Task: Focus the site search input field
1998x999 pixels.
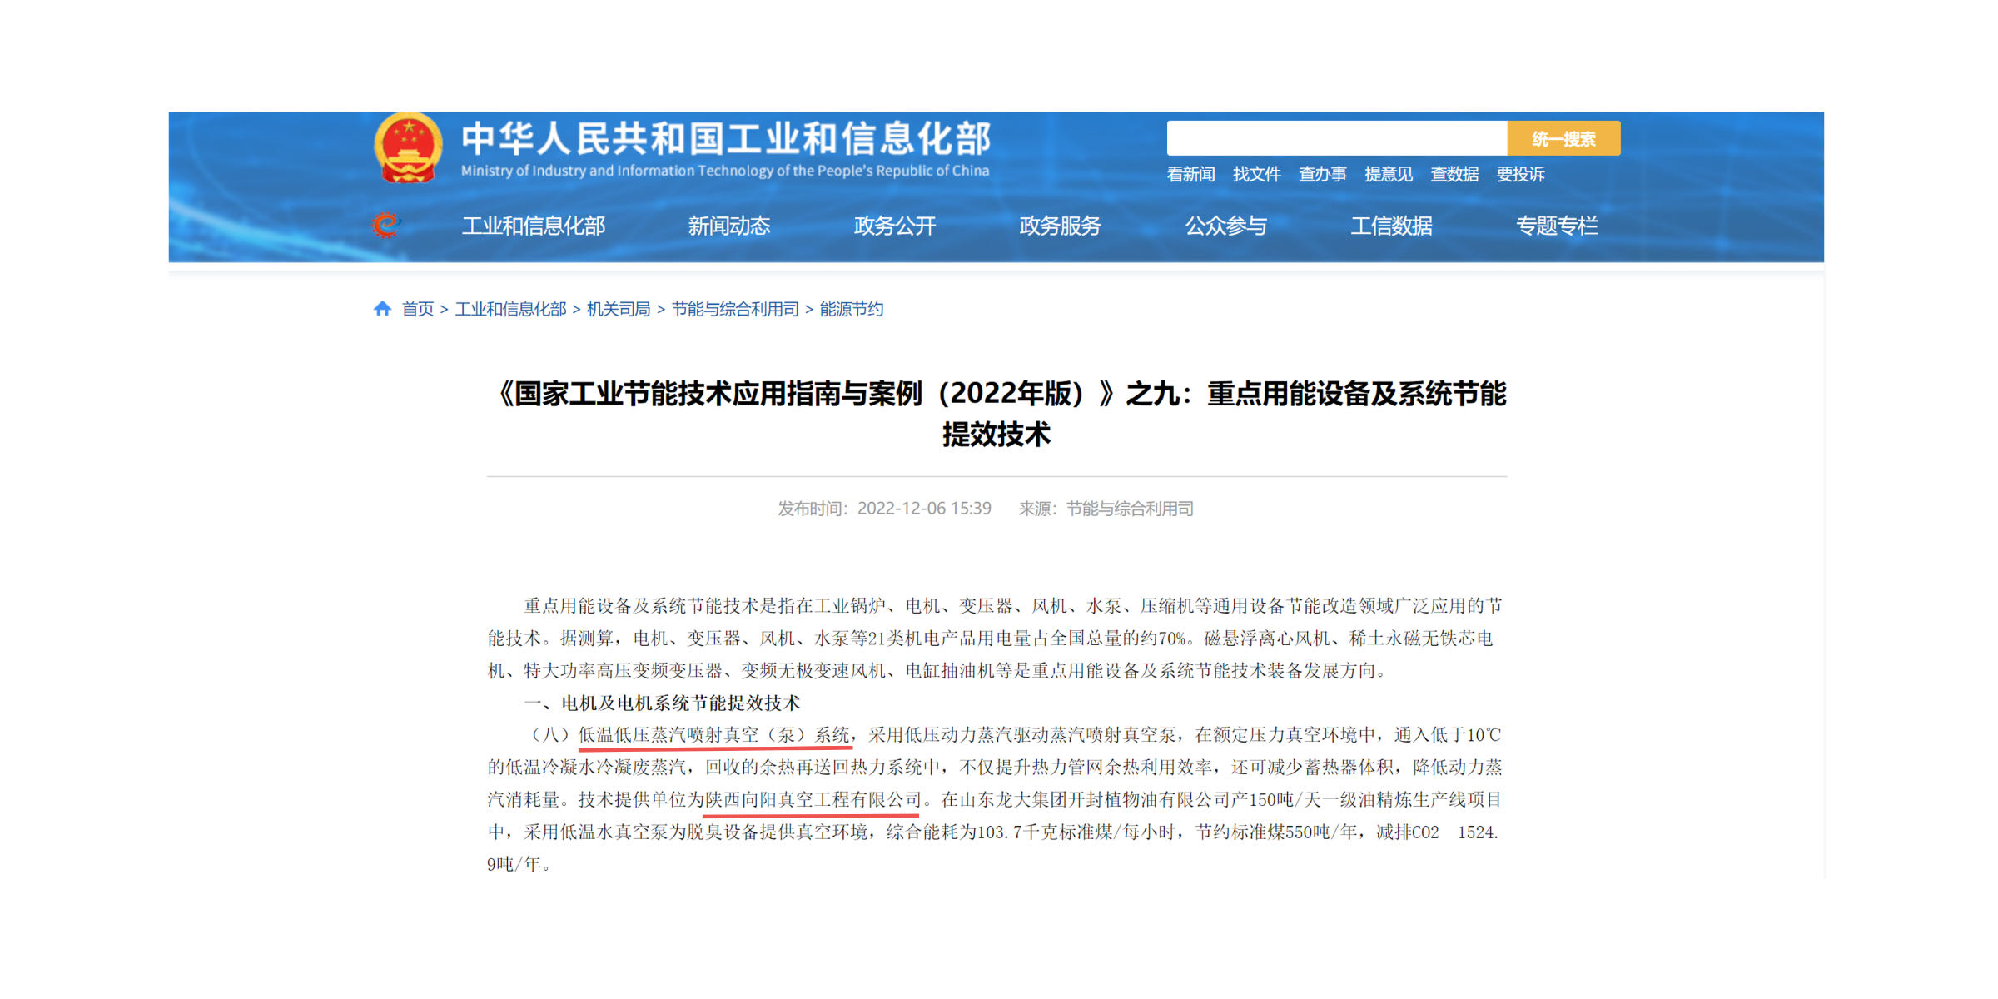Action: click(1336, 139)
